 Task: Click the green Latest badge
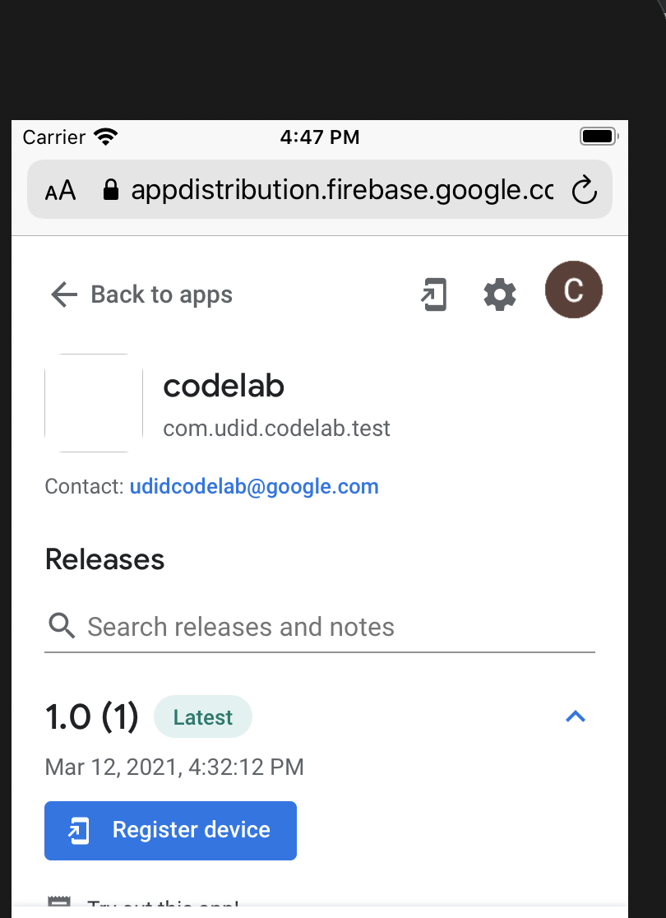[203, 717]
